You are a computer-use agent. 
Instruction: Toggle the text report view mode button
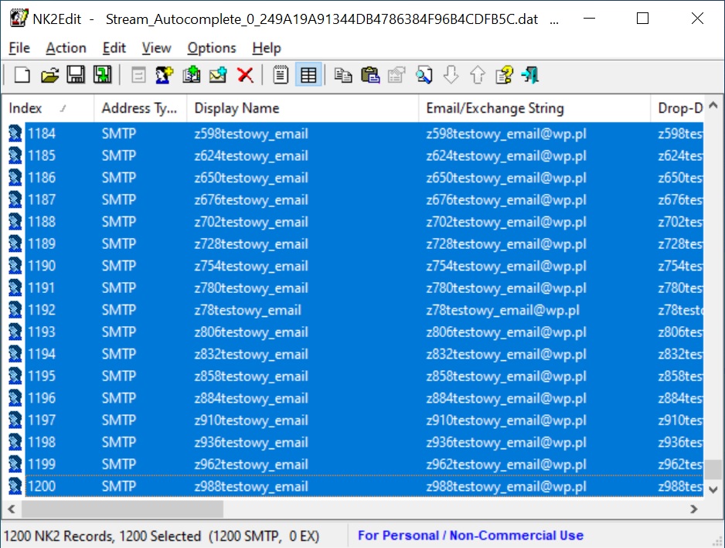281,75
